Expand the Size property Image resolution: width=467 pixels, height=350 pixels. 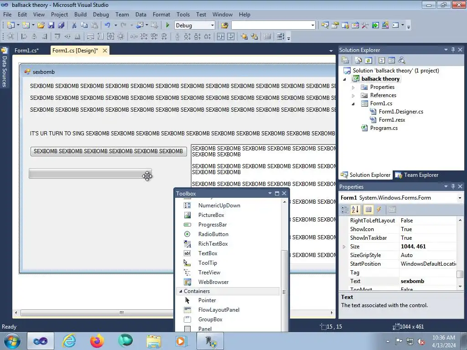(344, 247)
